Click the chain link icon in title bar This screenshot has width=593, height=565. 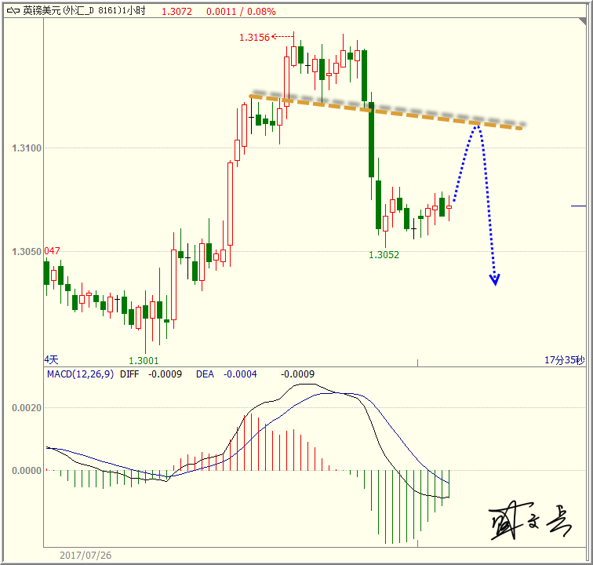pos(12,12)
